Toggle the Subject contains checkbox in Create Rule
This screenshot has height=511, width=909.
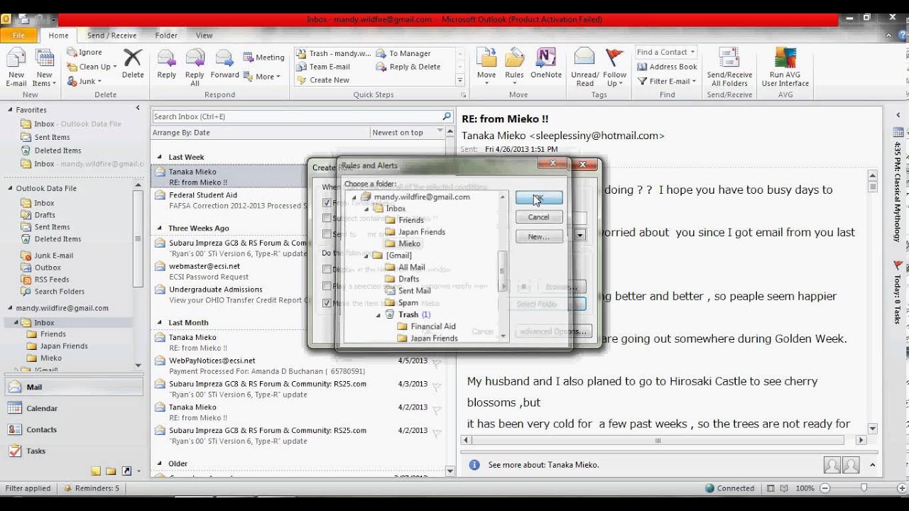tap(327, 219)
